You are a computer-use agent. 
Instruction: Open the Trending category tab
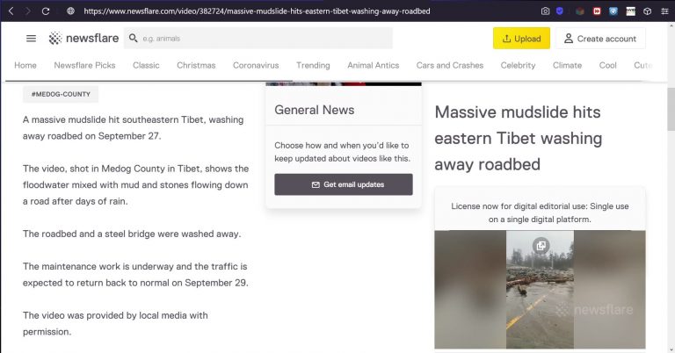point(313,65)
